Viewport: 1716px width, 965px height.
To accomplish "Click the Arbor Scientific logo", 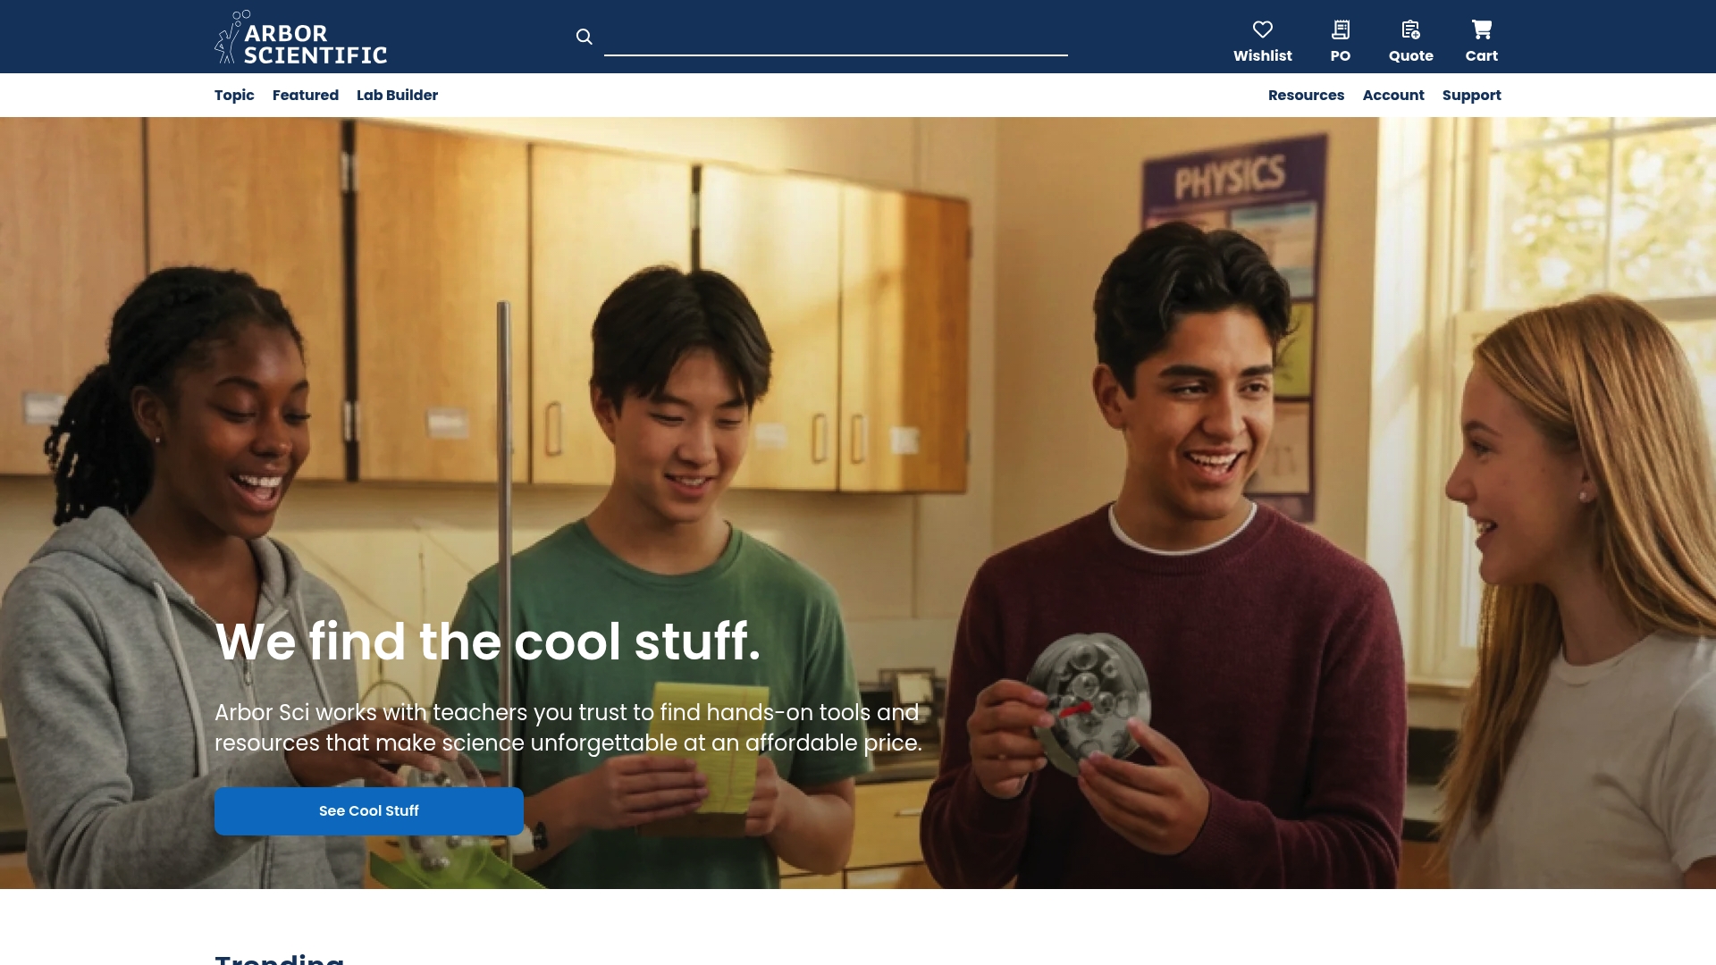I will point(301,38).
